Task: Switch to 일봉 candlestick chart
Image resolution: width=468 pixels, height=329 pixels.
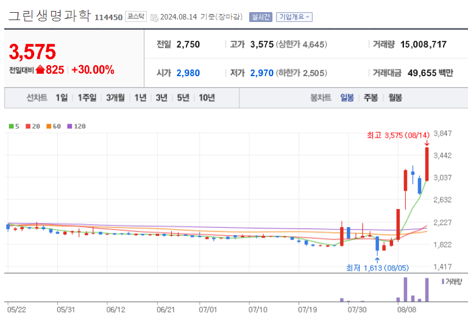Action: (x=347, y=97)
